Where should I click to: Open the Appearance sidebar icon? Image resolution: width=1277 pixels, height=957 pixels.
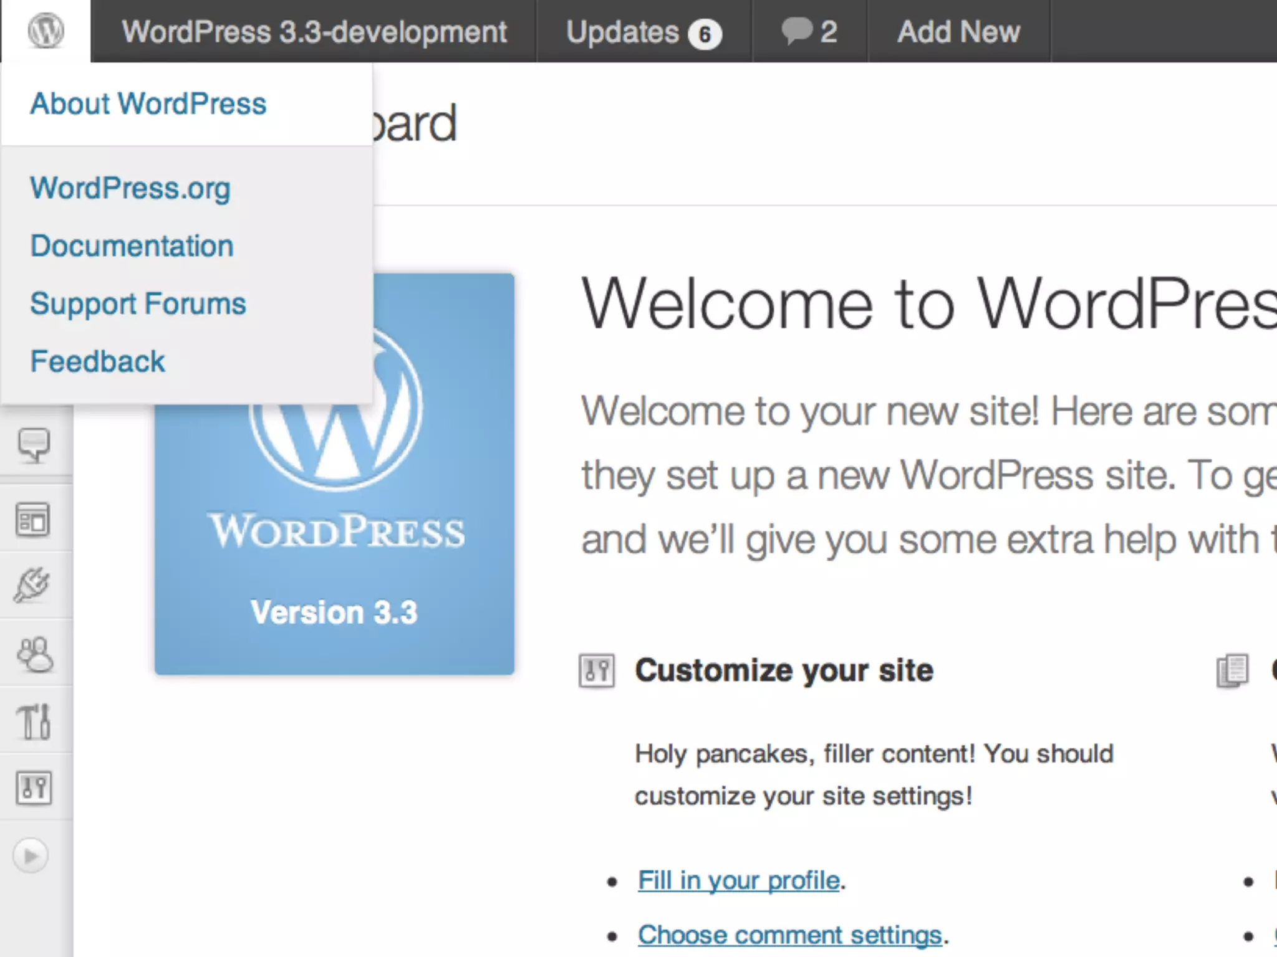[33, 520]
